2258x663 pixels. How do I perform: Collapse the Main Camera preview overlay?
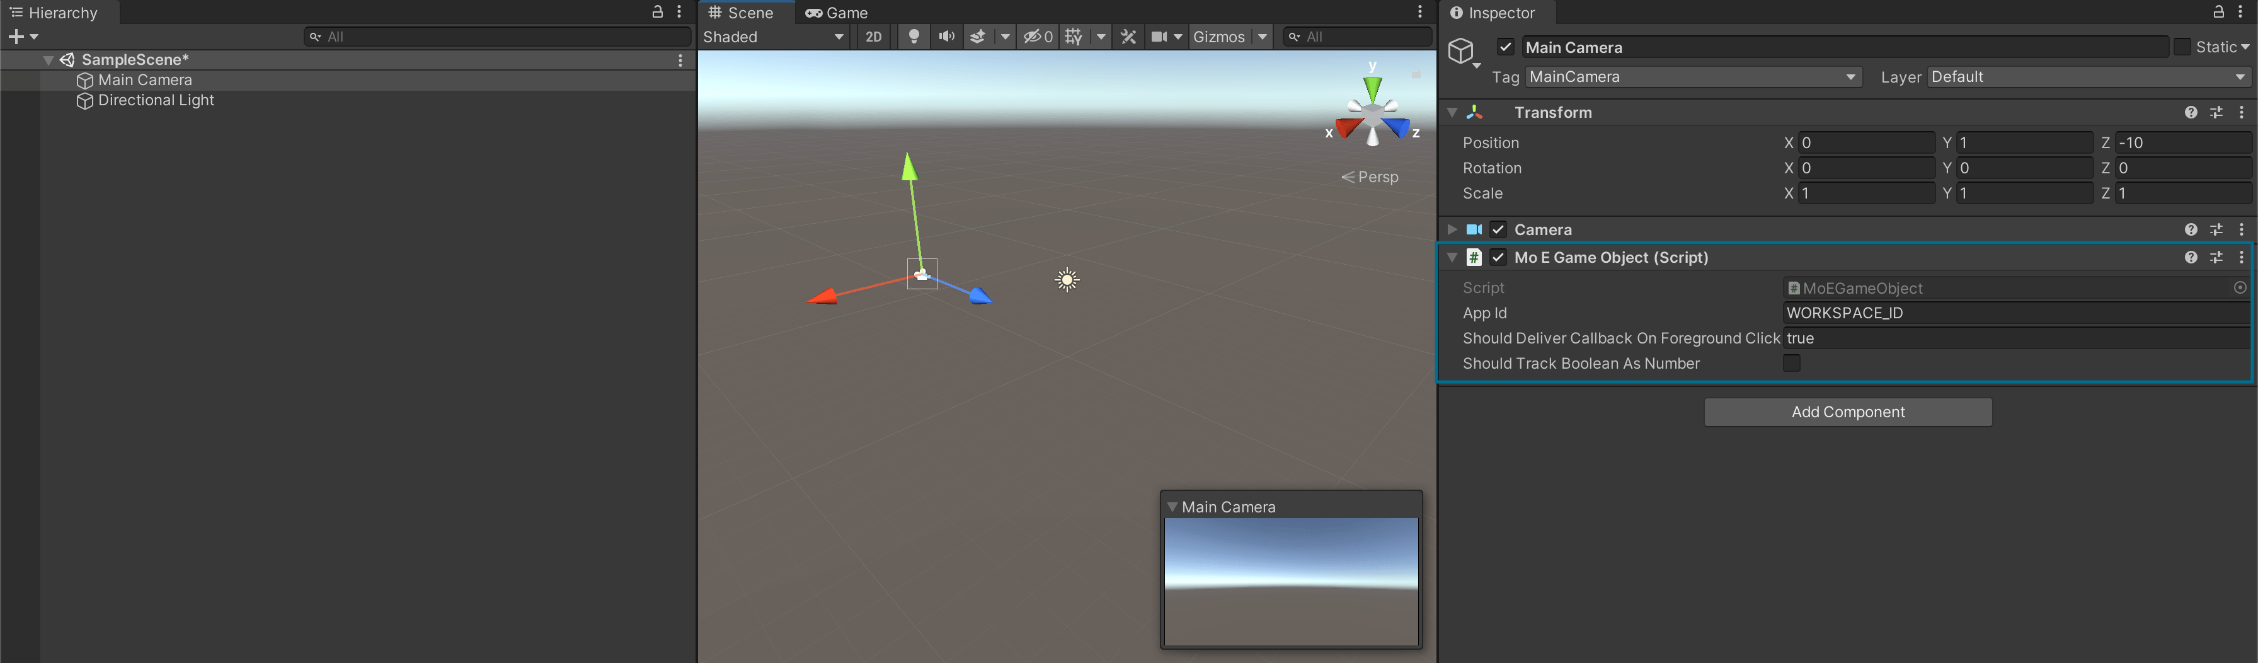1172,507
